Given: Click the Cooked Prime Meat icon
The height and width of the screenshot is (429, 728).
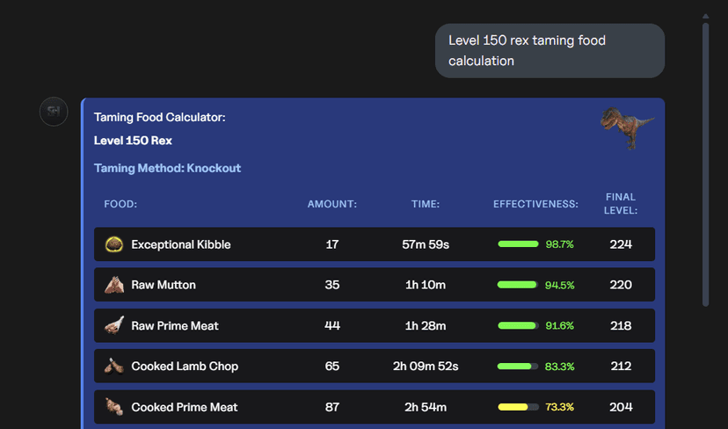Looking at the screenshot, I should (x=114, y=407).
